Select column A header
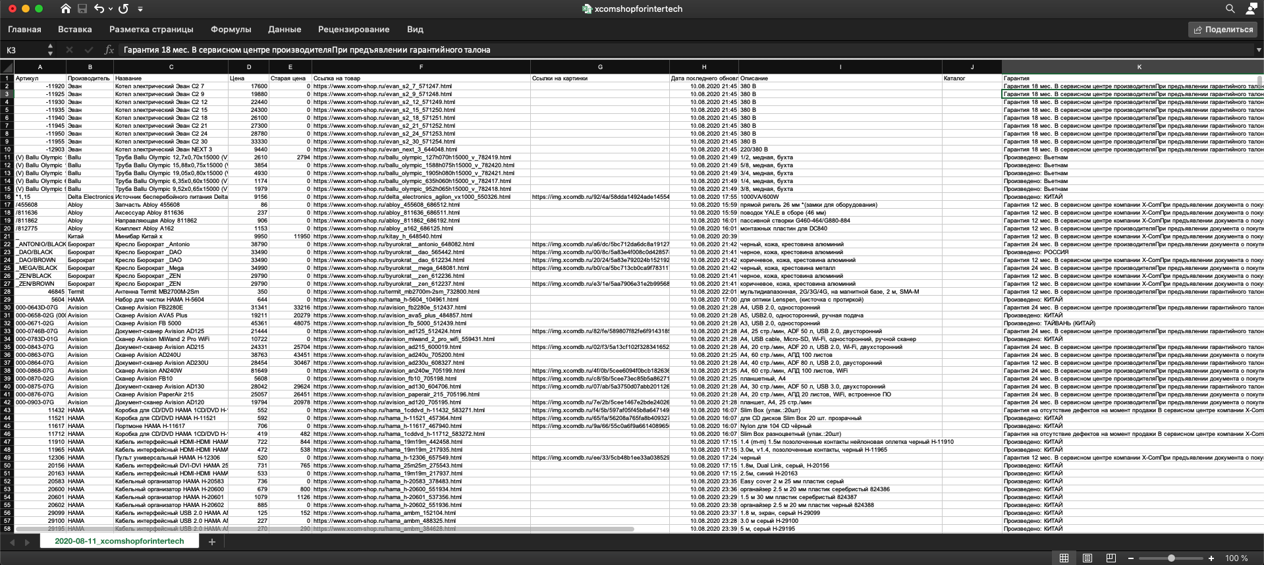The image size is (1264, 565). (x=40, y=67)
